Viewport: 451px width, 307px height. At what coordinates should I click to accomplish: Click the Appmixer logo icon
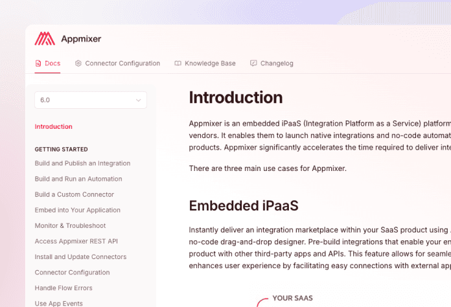pos(45,38)
